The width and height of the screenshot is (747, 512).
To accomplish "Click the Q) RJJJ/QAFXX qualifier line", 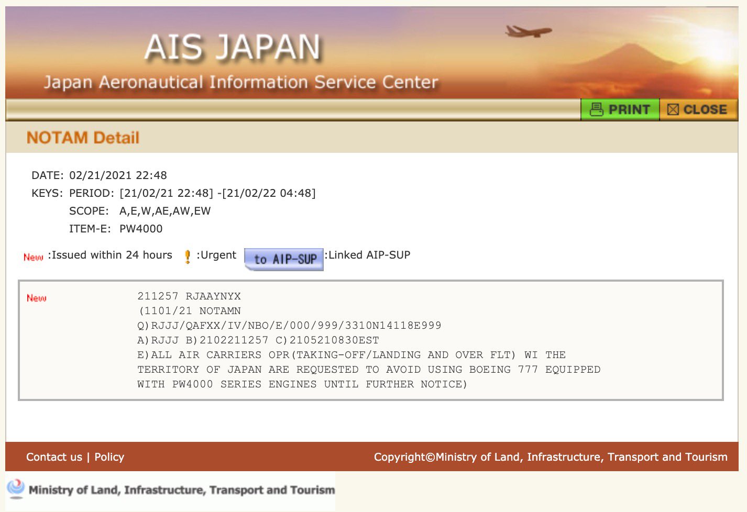I will point(289,326).
